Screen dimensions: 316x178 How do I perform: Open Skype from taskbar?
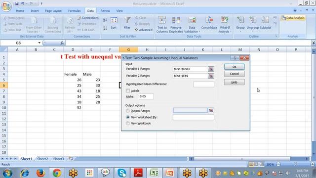point(122,173)
